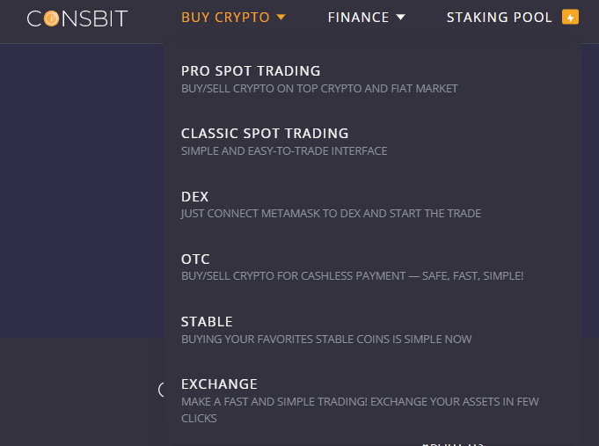Collapse menu via orange Buy Crypto arrow
Viewport: 599px width, 446px height.
coord(281,18)
